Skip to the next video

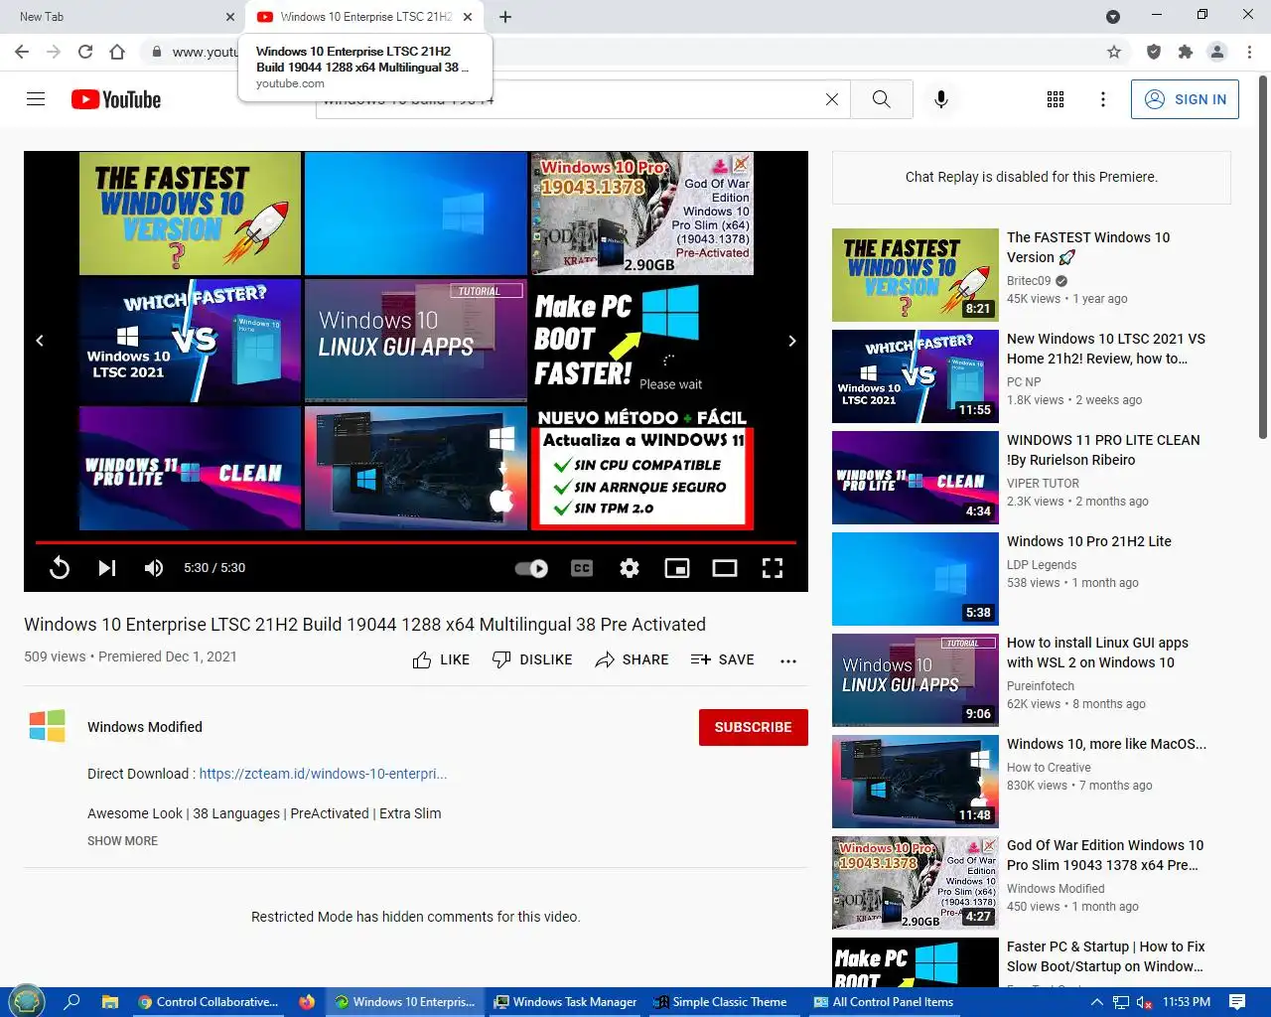tap(107, 568)
